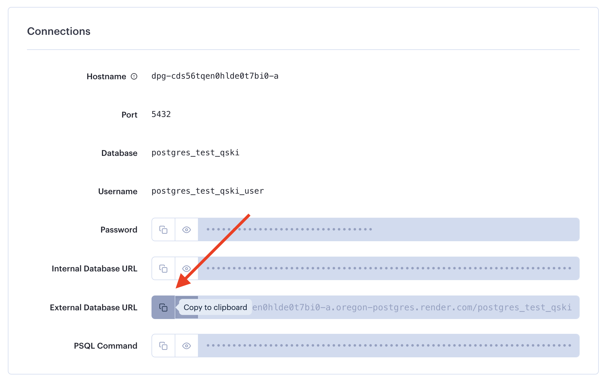Image resolution: width=613 pixels, height=382 pixels.
Task: Reveal the hidden Password value
Action: point(187,230)
